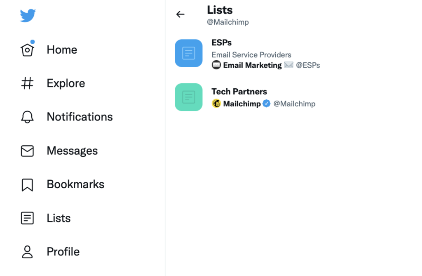Screen dimensions: 422x276
Task: Click the @Mailchimp handle under Lists heading
Action: point(228,22)
